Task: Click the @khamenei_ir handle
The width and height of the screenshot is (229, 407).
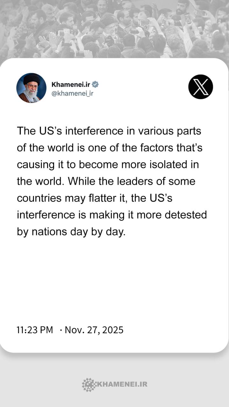Action: tap(72, 93)
